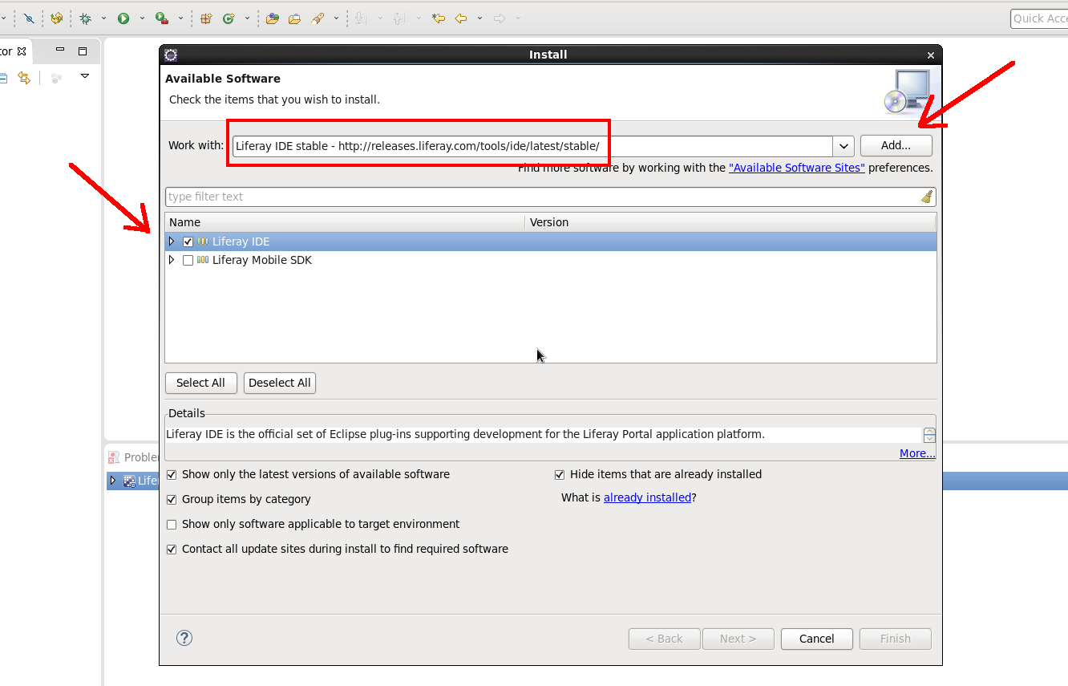Click the Open Task folder icon in toolbar
1068x686 pixels.
tap(294, 18)
